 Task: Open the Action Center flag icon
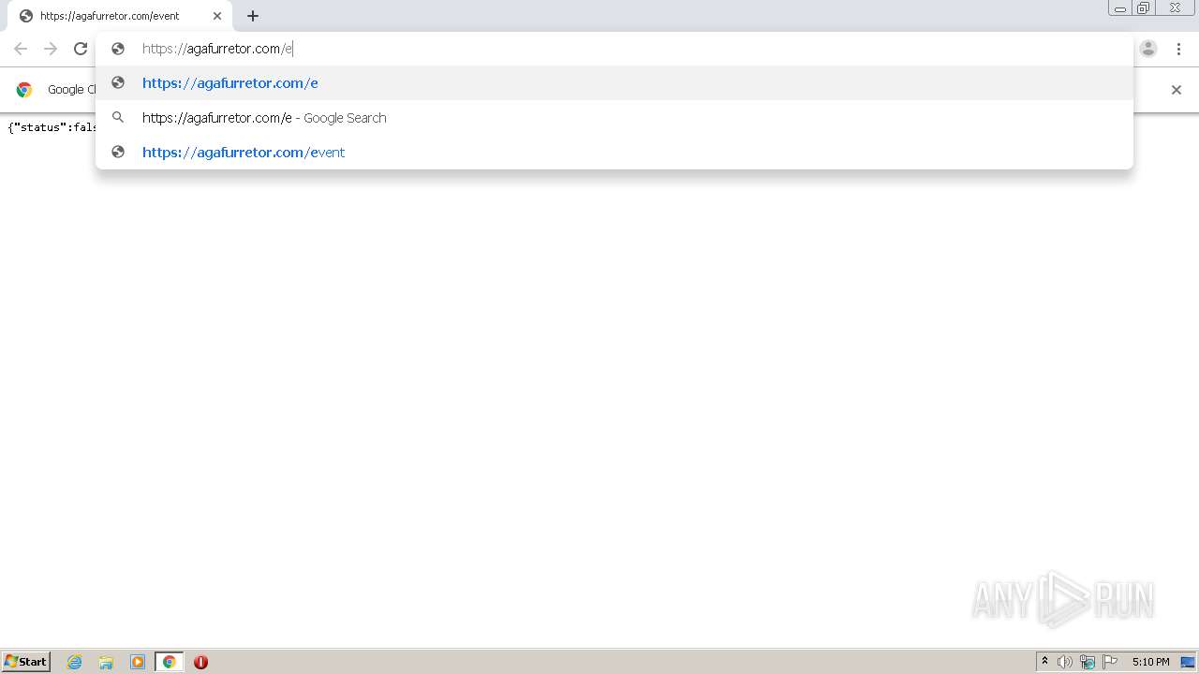click(1110, 662)
